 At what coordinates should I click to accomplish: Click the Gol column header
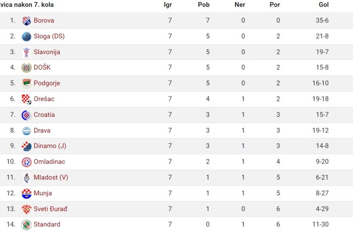coord(323,5)
